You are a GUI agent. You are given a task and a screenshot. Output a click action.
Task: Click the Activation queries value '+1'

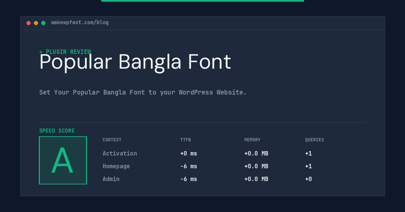point(308,153)
